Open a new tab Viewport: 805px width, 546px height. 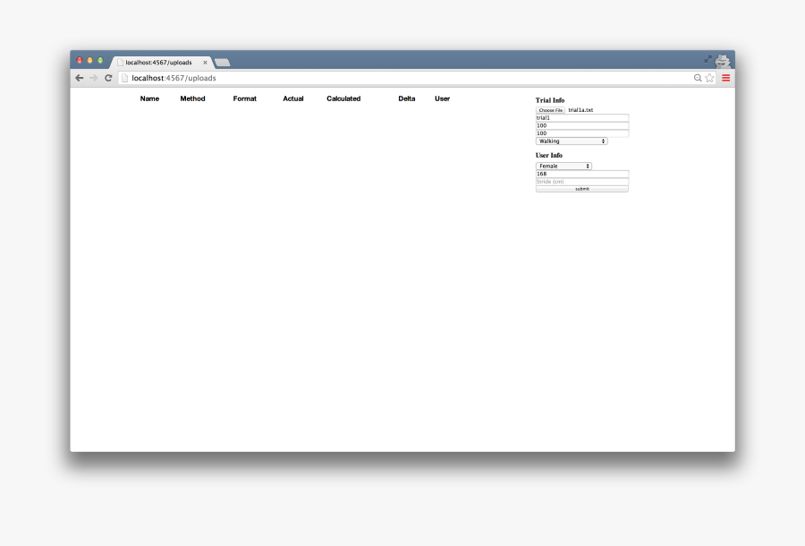223,63
